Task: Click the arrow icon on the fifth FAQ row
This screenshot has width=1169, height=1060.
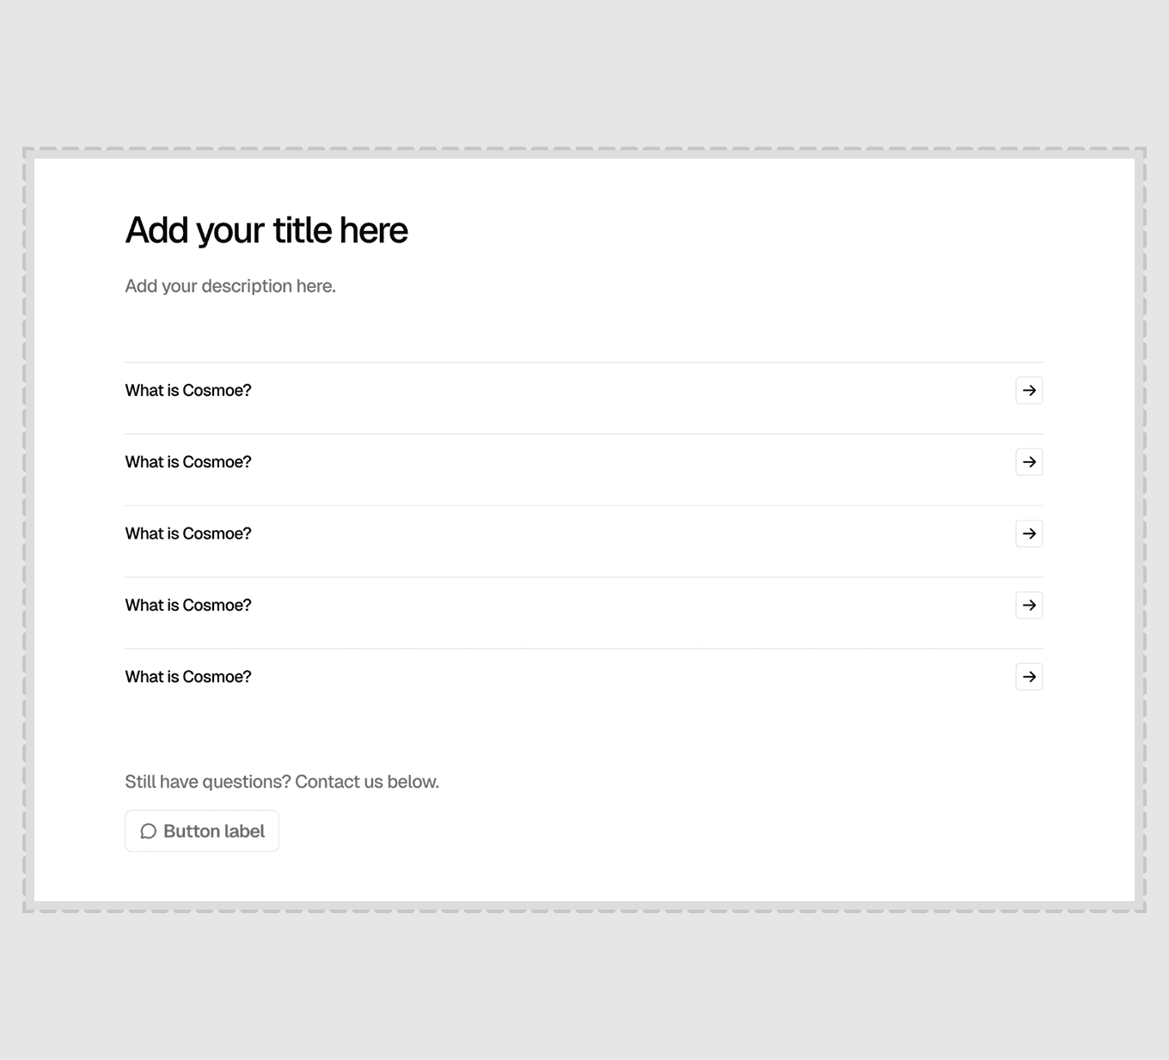Action: tap(1029, 677)
